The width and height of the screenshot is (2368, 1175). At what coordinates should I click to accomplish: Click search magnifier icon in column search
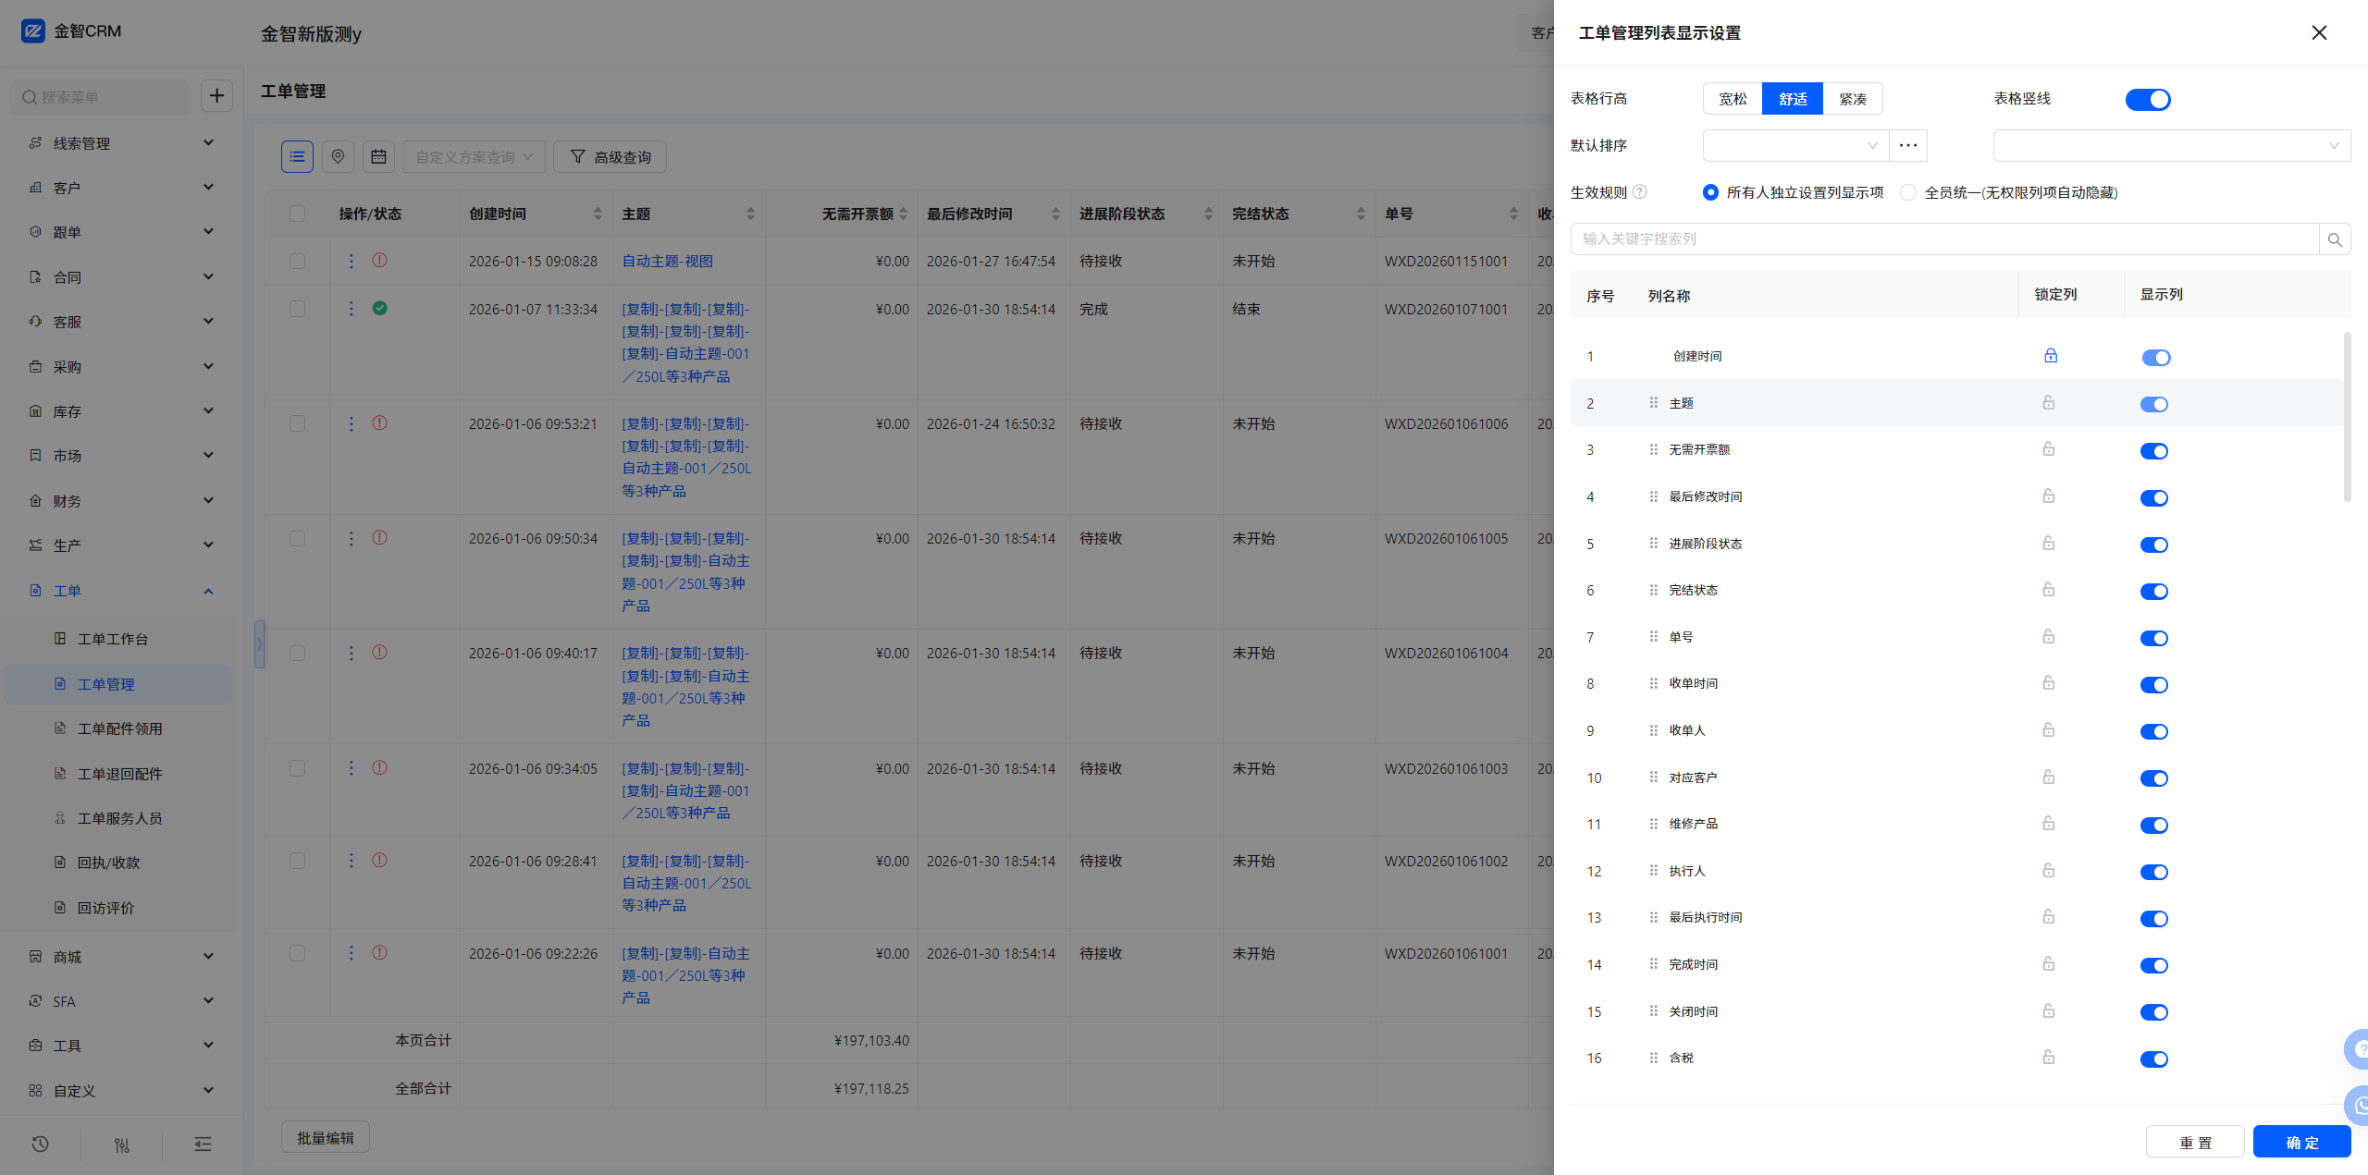point(2334,239)
